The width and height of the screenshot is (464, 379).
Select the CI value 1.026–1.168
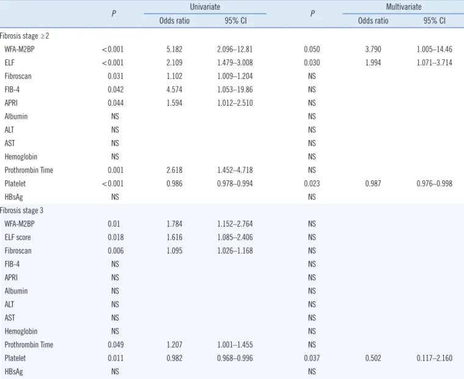[x=235, y=251]
